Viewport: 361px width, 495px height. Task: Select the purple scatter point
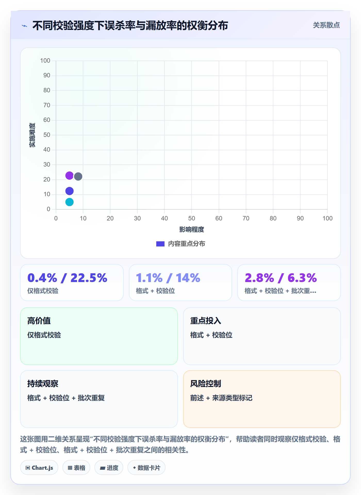pyautogui.click(x=69, y=176)
